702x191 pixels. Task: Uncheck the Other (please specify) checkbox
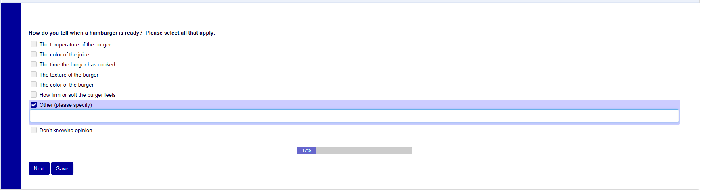pyautogui.click(x=34, y=105)
